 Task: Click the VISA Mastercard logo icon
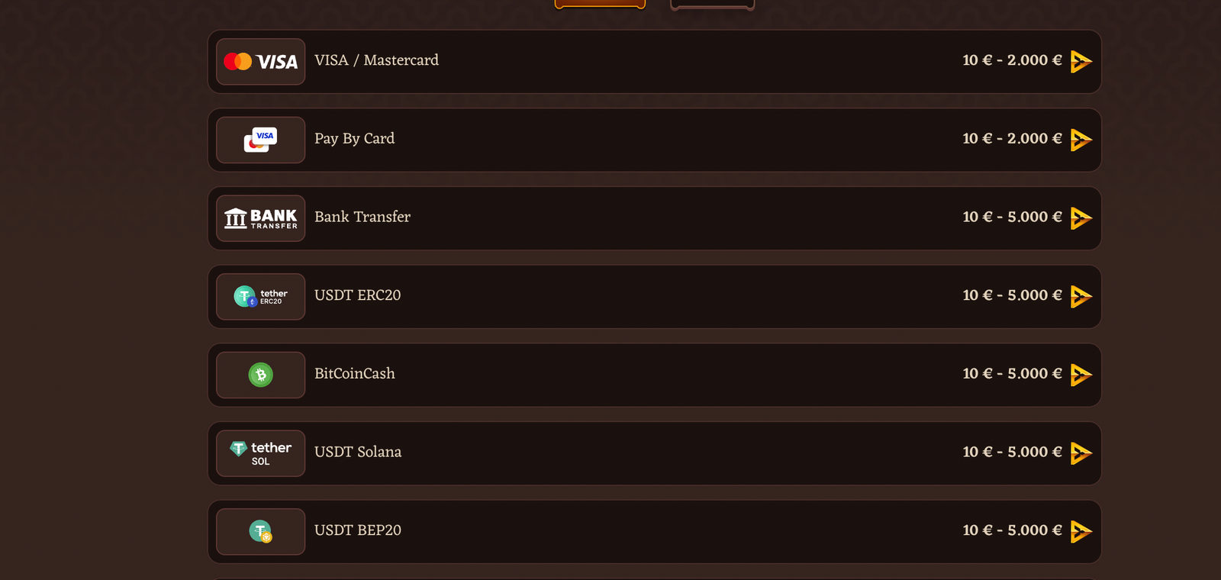(x=260, y=62)
